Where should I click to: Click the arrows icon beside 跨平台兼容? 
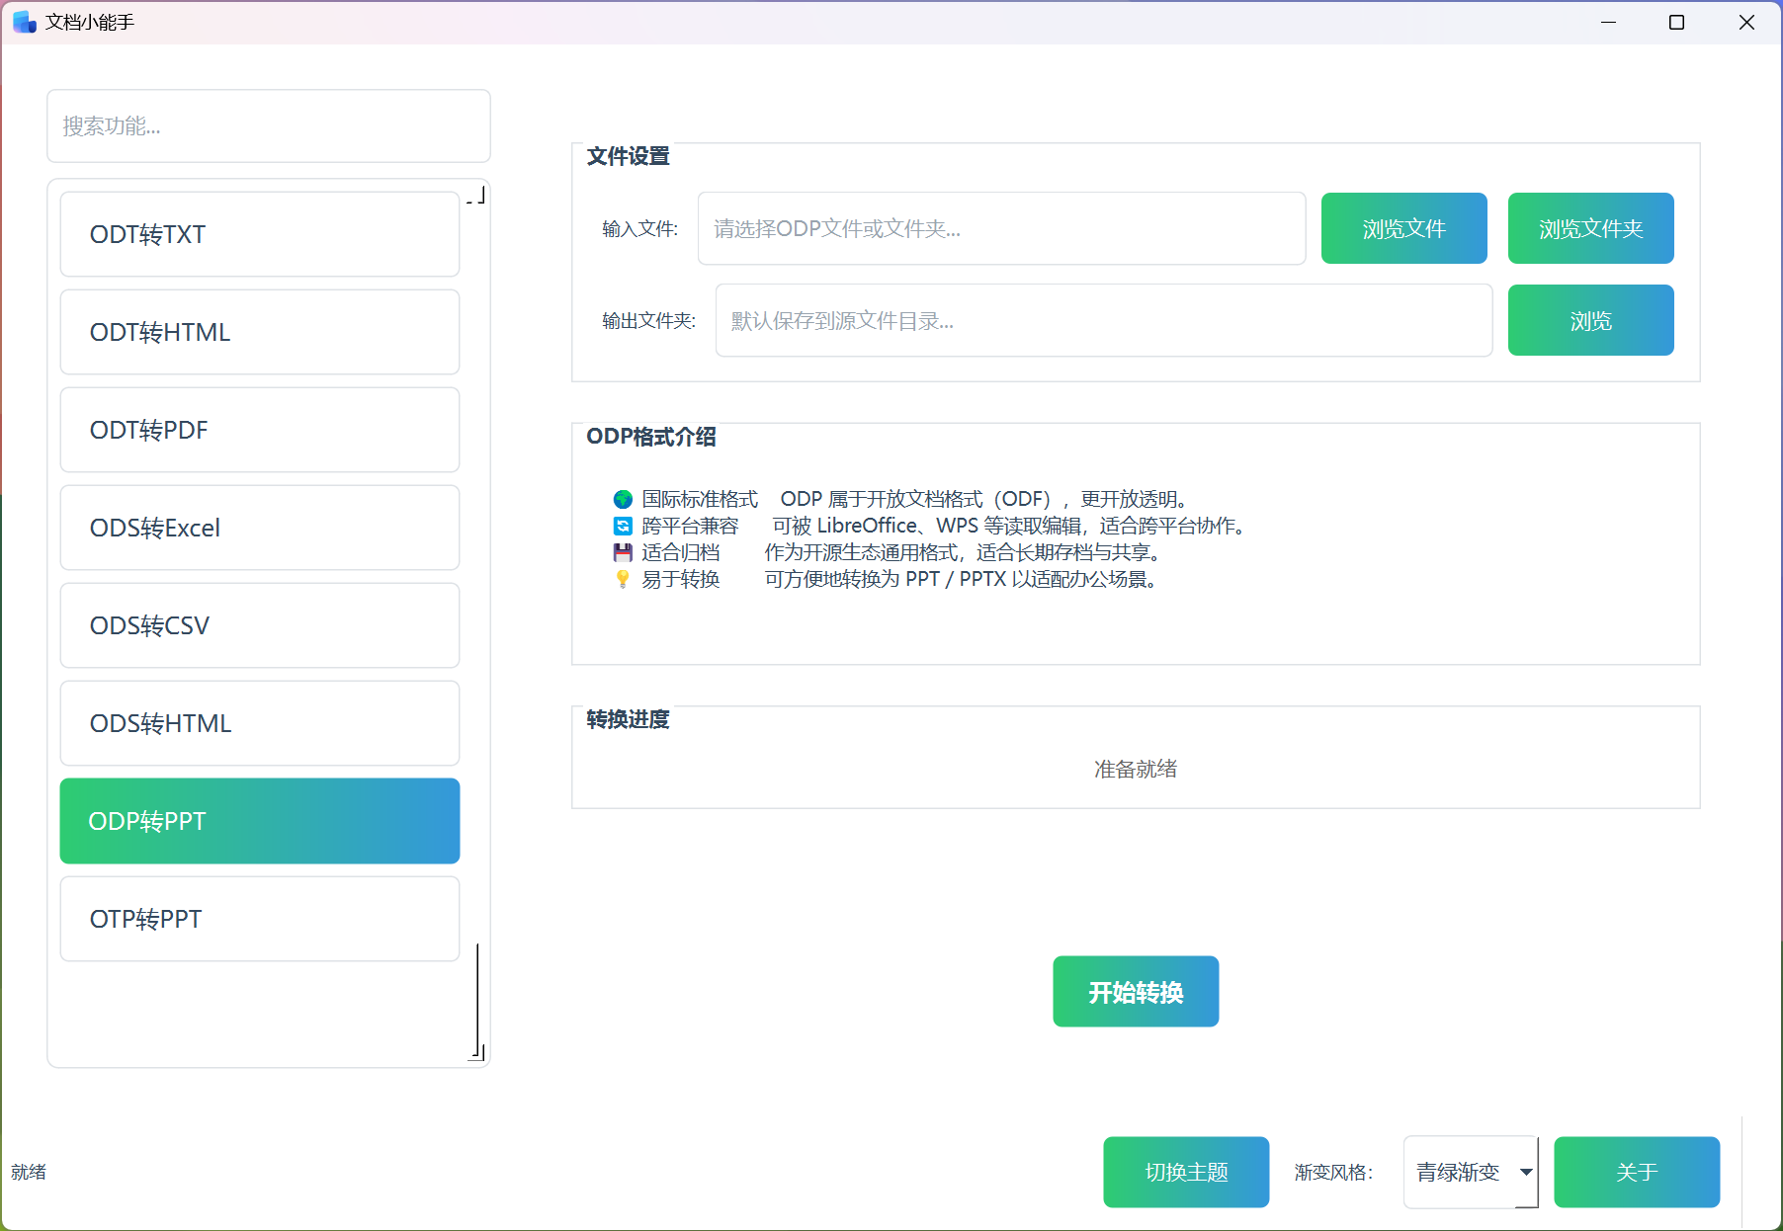pyautogui.click(x=623, y=526)
